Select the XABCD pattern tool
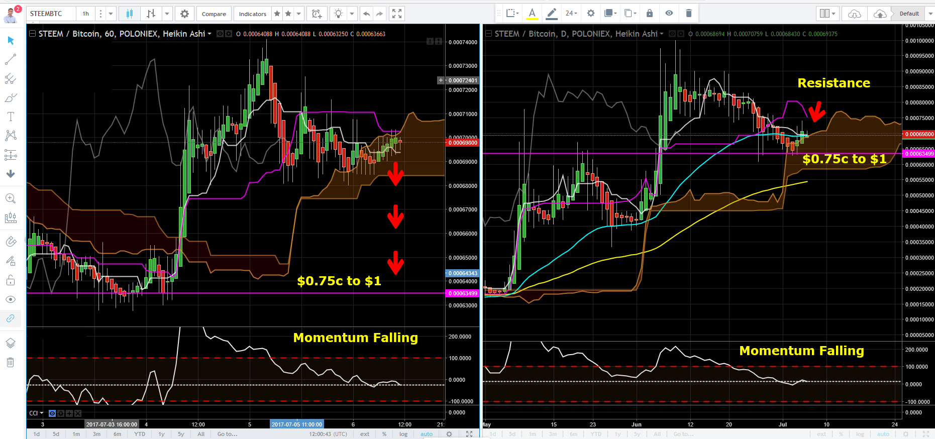The height and width of the screenshot is (439, 935). [x=11, y=136]
